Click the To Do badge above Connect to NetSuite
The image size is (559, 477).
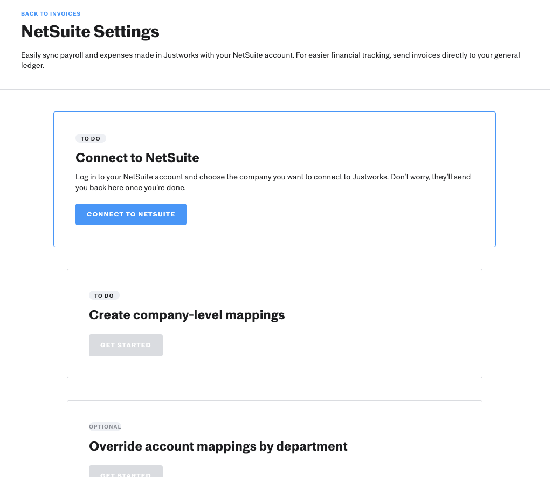[x=91, y=138]
